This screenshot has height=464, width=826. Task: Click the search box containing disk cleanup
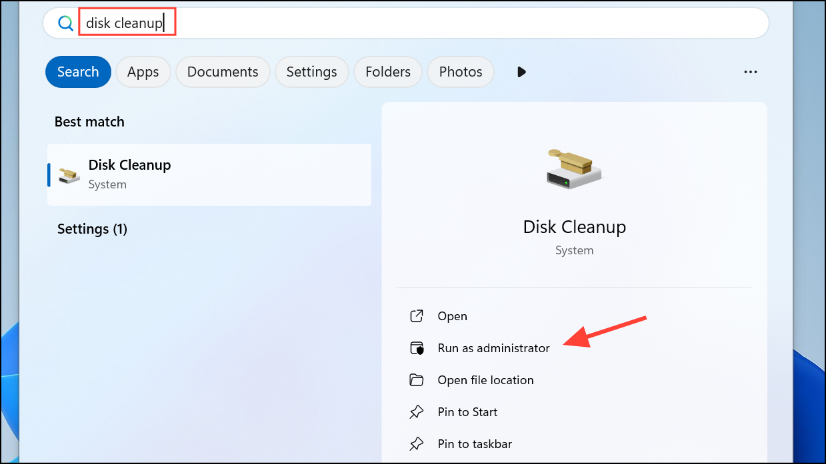tap(406, 23)
